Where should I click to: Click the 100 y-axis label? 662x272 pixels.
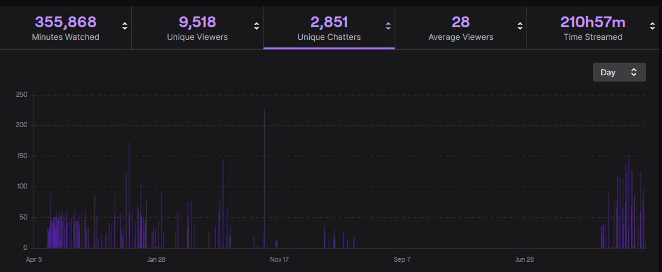(22, 187)
